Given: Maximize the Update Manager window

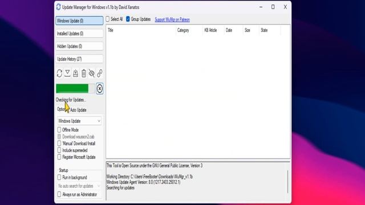Looking at the screenshot, I should tap(273, 7).
